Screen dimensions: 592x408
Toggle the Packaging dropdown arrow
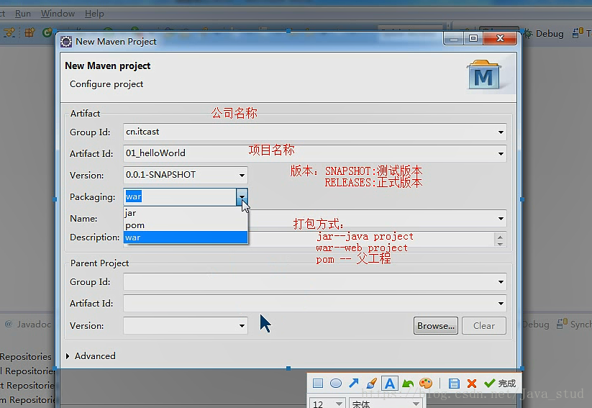pyautogui.click(x=242, y=197)
